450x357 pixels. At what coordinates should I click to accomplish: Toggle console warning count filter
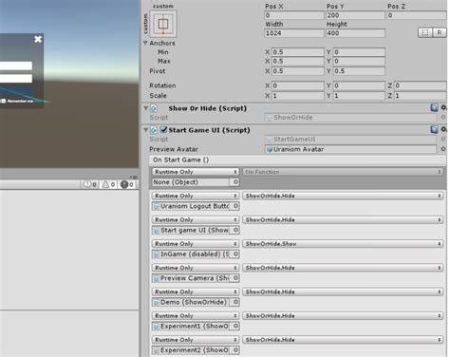point(108,184)
